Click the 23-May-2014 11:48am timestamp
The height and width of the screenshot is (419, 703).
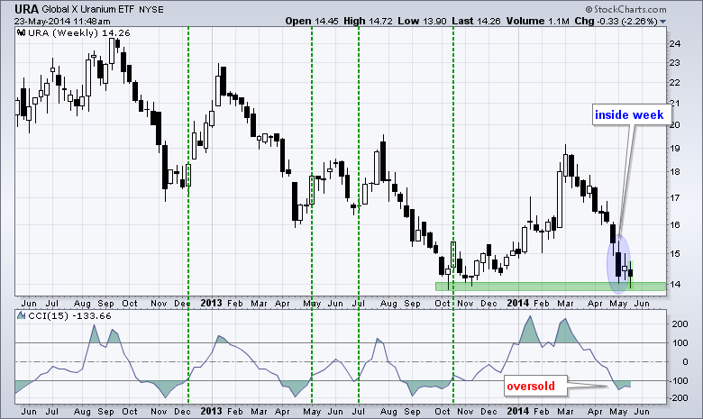click(62, 21)
